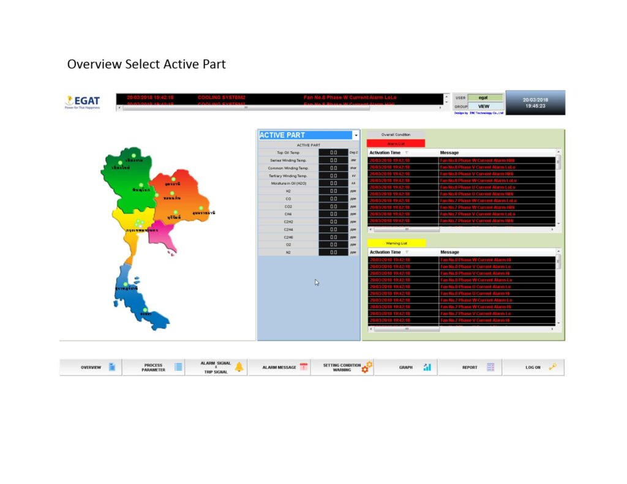627x484 pixels.
Task: Click the Overview page icon
Action: (x=112, y=367)
